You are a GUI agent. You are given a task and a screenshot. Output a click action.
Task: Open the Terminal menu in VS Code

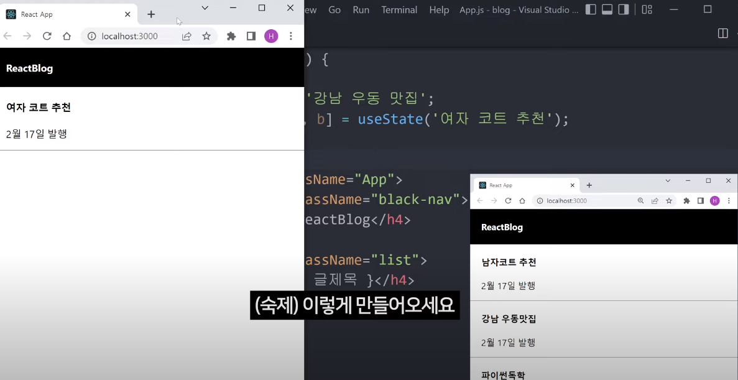click(399, 10)
